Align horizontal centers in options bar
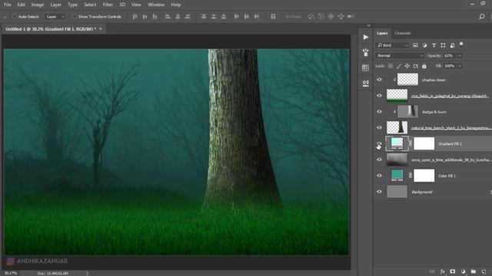The height and width of the screenshot is (276, 492). [178, 17]
